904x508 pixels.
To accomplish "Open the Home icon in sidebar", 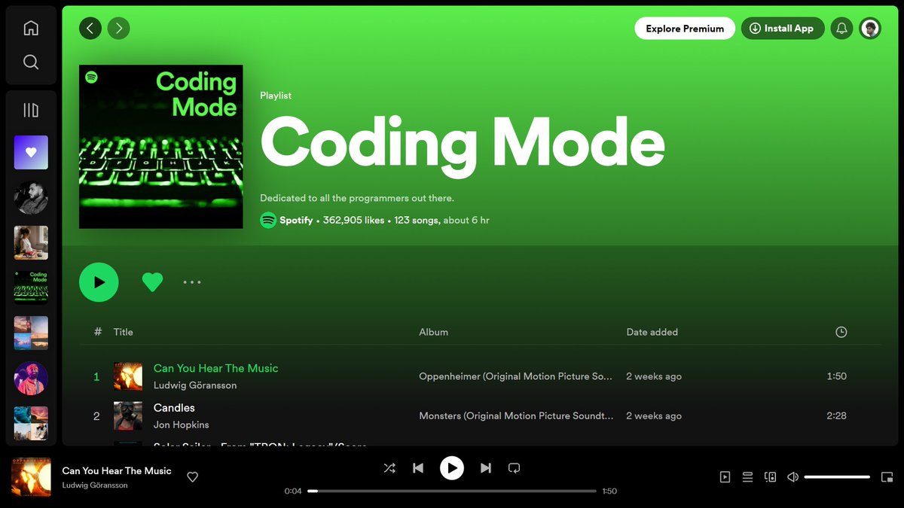I will pyautogui.click(x=31, y=28).
